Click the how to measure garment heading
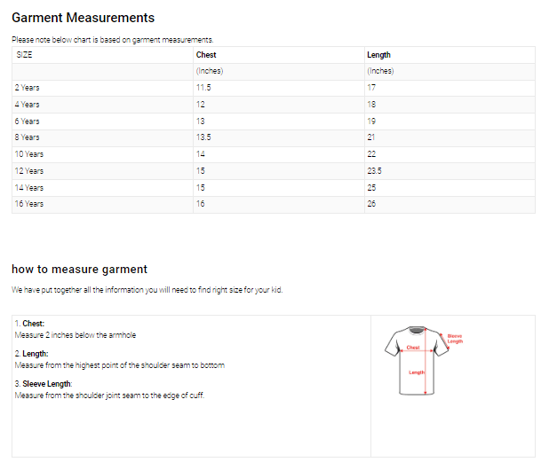This screenshot has height=470, width=549. point(79,269)
